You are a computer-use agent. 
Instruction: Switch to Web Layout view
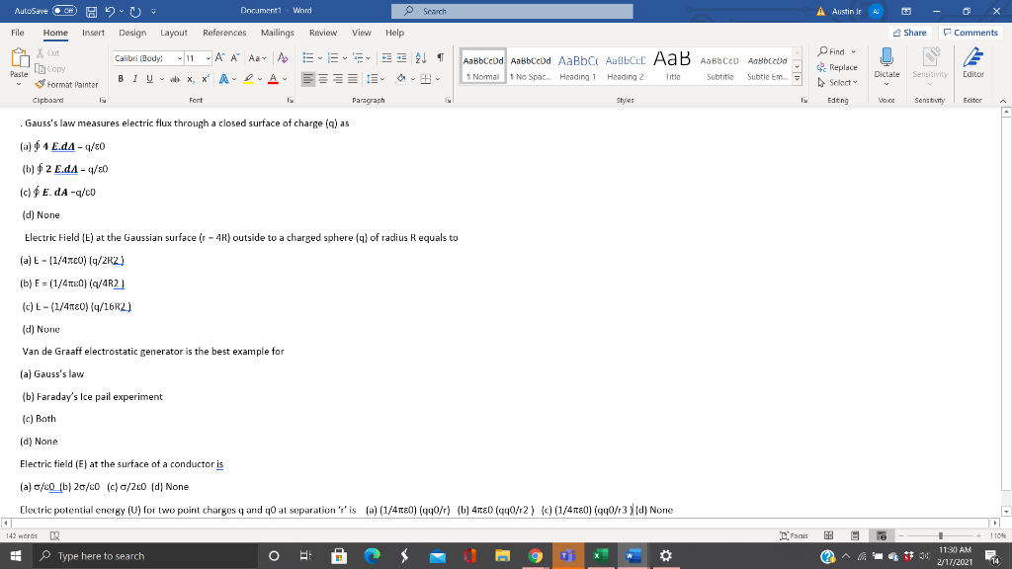[883, 534]
